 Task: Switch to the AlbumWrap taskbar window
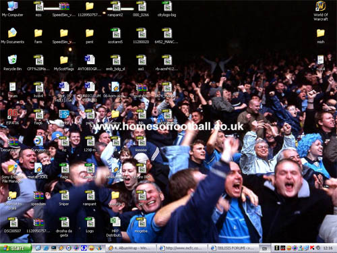point(131,248)
